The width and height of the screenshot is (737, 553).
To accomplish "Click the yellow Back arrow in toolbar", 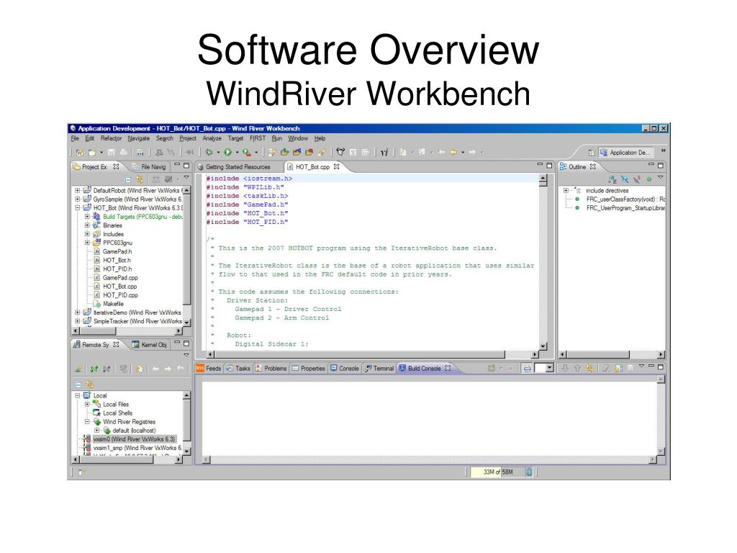I will [453, 153].
